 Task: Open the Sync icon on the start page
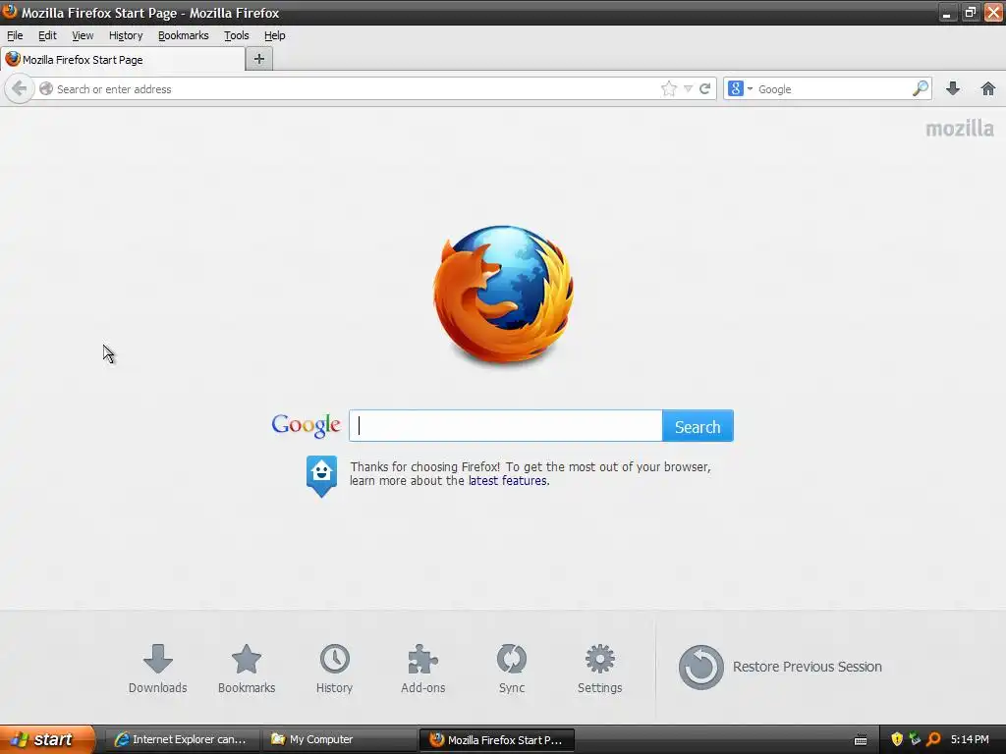tap(511, 669)
